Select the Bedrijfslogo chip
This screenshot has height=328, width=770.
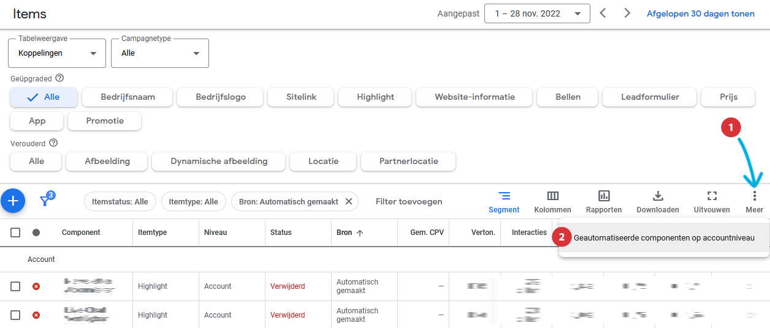pos(220,97)
